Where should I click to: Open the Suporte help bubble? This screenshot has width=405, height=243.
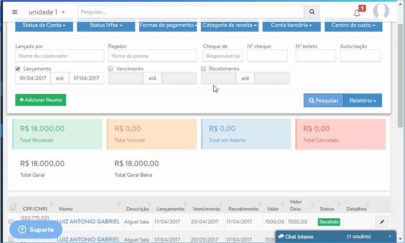pos(36,230)
